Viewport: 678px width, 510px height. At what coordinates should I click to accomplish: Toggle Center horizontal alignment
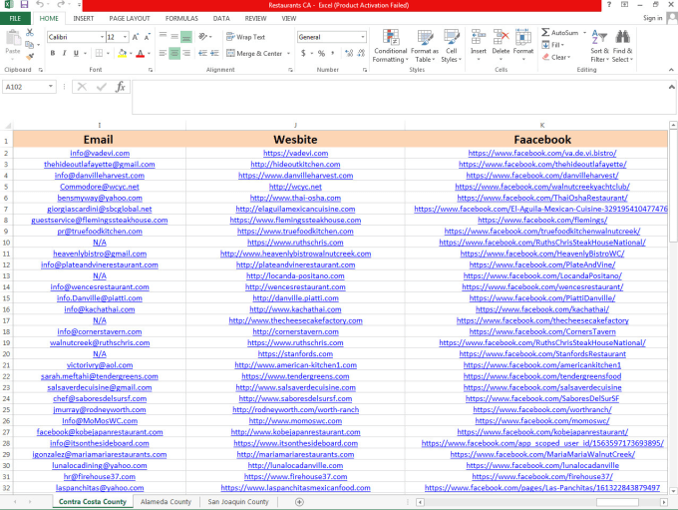[x=174, y=53]
